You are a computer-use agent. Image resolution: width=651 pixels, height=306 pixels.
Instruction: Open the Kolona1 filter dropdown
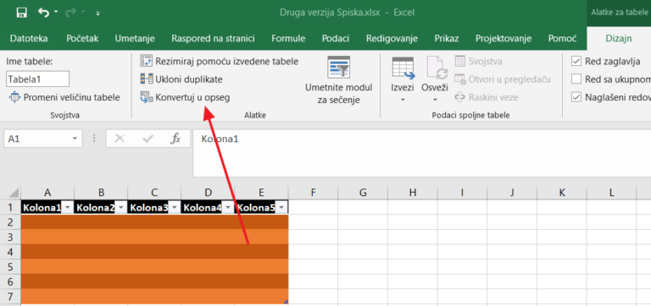(x=67, y=207)
